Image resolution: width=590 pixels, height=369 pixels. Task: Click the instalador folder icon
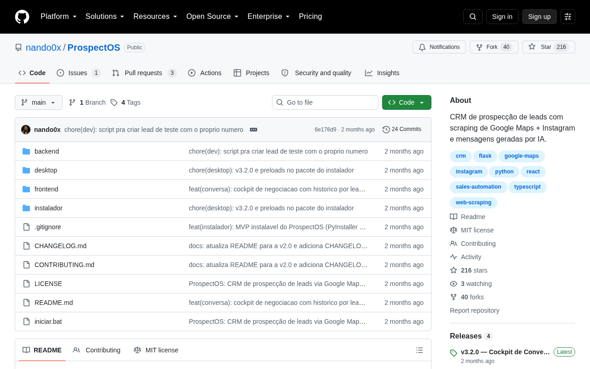click(26, 208)
